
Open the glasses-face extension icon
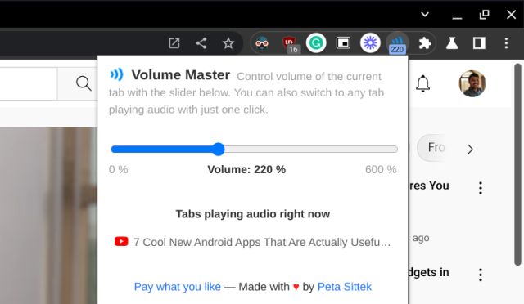(262, 43)
